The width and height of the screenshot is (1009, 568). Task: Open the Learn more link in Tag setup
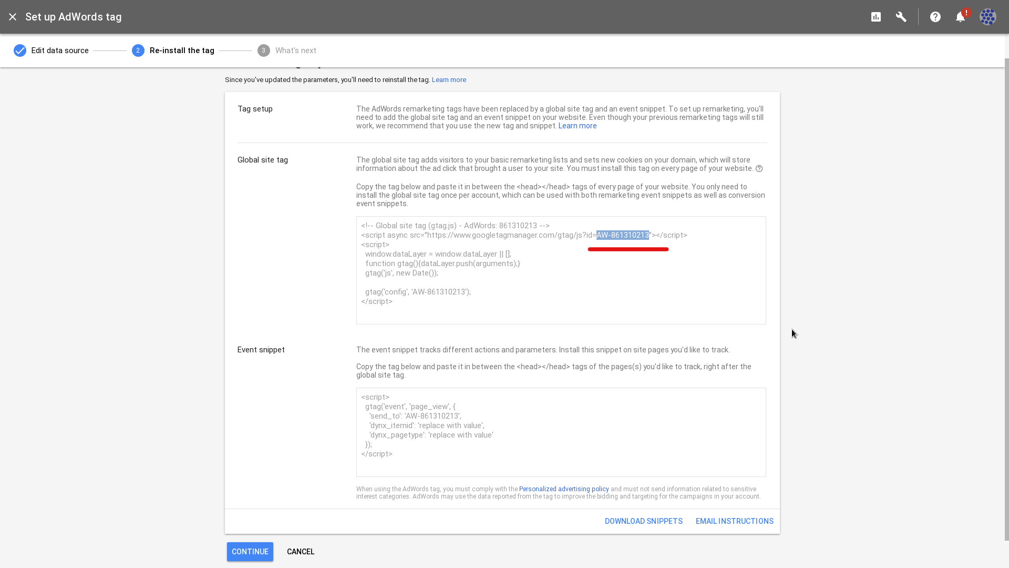coord(577,126)
